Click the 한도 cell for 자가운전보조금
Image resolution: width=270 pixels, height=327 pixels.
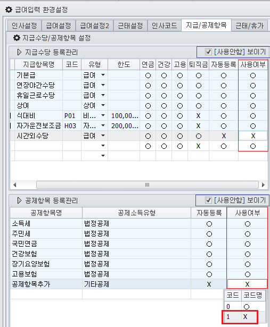pyautogui.click(x=124, y=126)
